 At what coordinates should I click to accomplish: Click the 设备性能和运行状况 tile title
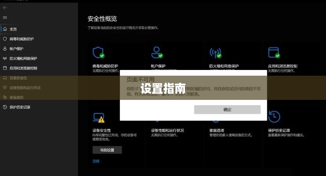[x=167, y=130]
